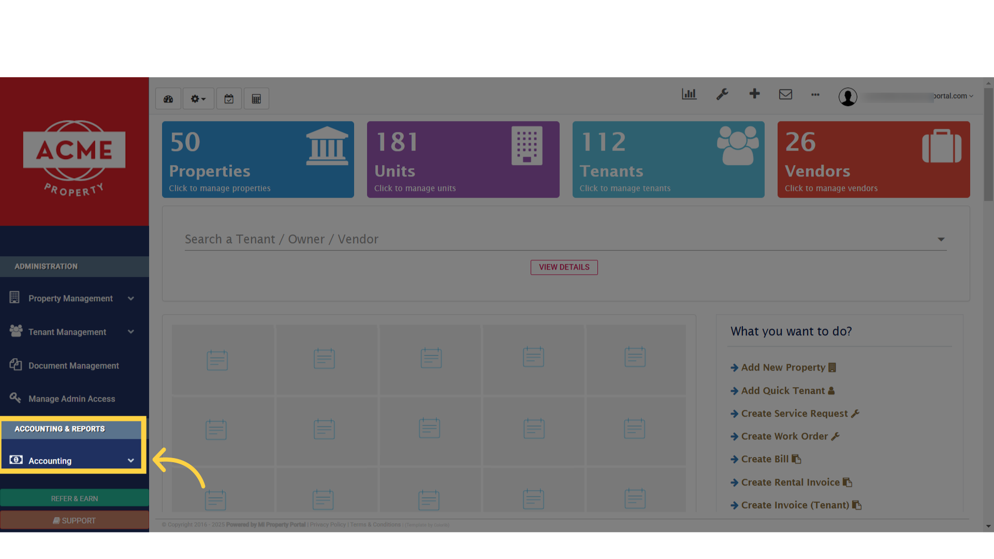Open the 26 Vendors card
994x559 pixels.
[873, 159]
